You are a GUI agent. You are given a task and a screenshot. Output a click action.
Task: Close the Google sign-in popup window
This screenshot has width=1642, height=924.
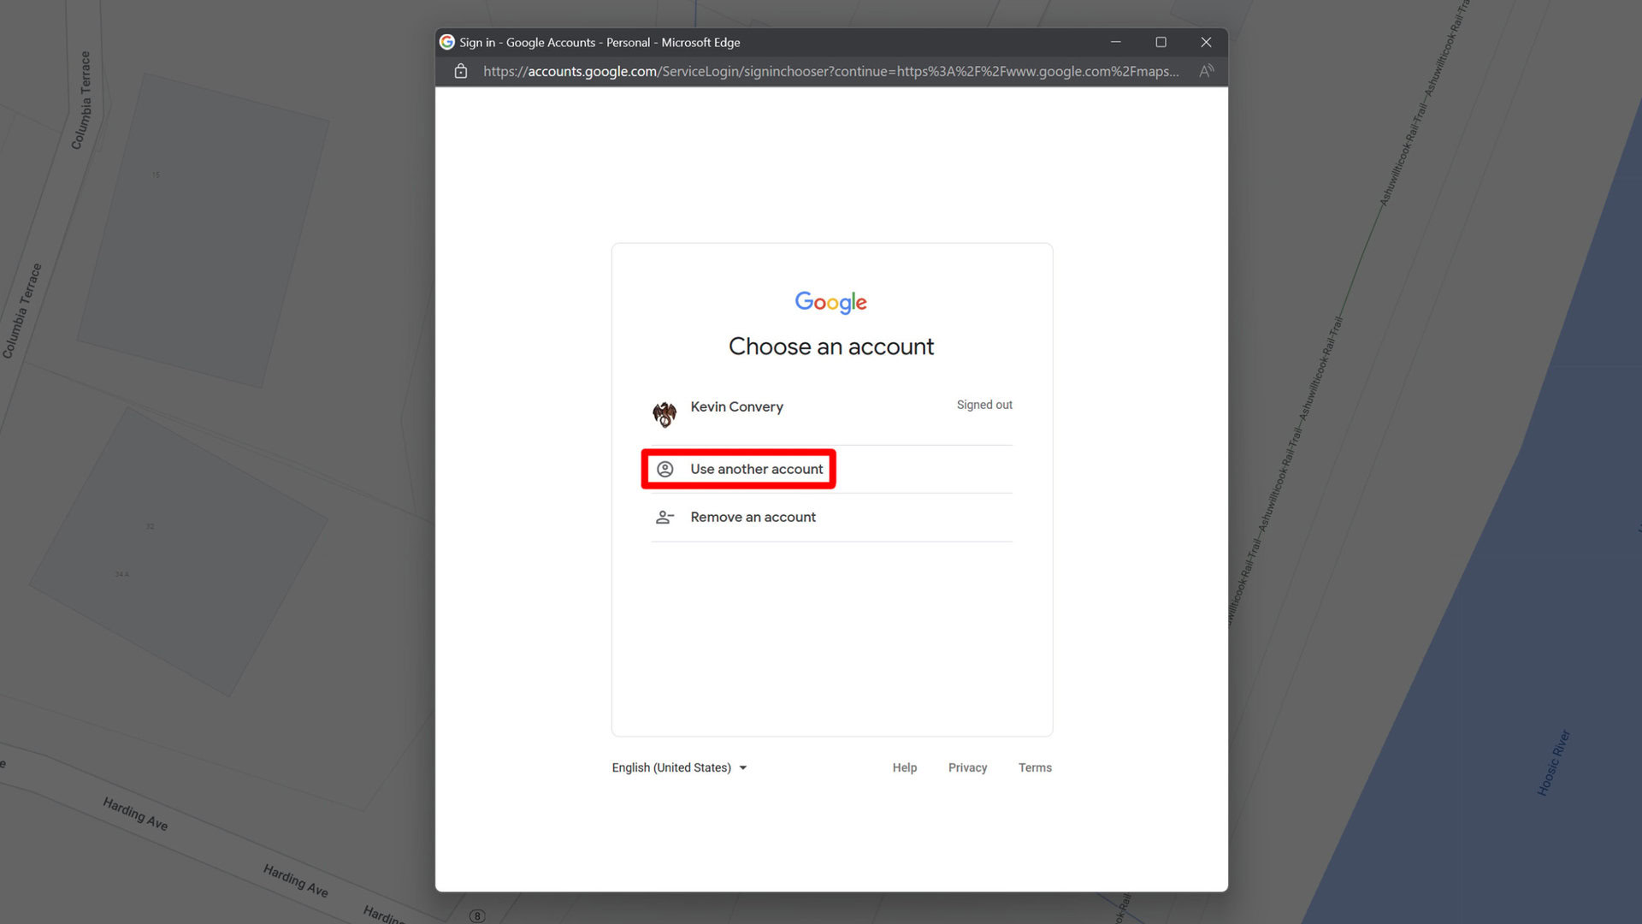(1206, 42)
